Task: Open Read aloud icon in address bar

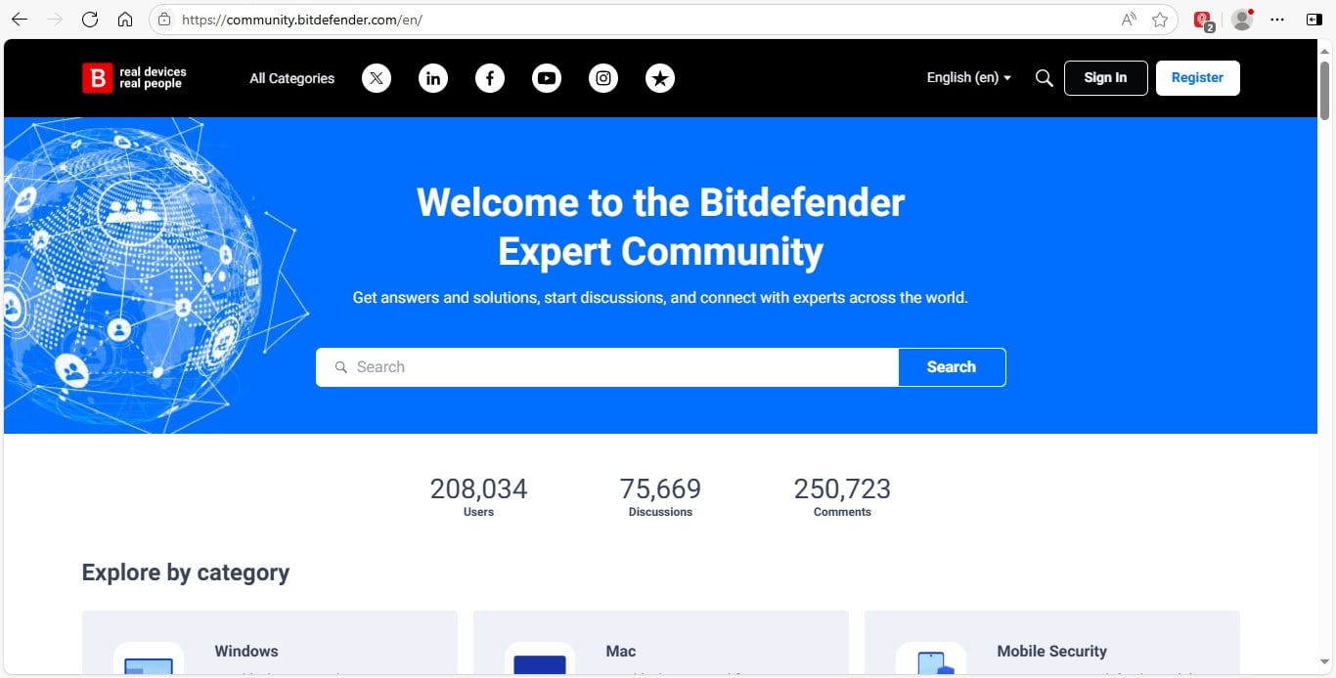Action: click(1129, 20)
